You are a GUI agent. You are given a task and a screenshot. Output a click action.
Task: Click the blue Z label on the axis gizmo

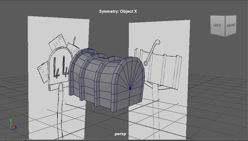coord(16,127)
